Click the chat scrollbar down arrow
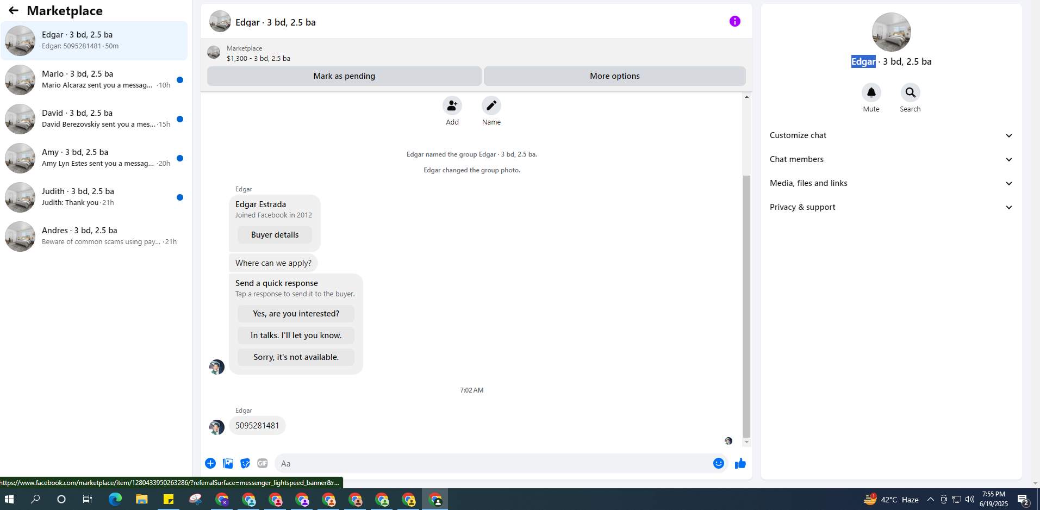Image resolution: width=1040 pixels, height=510 pixels. [746, 442]
